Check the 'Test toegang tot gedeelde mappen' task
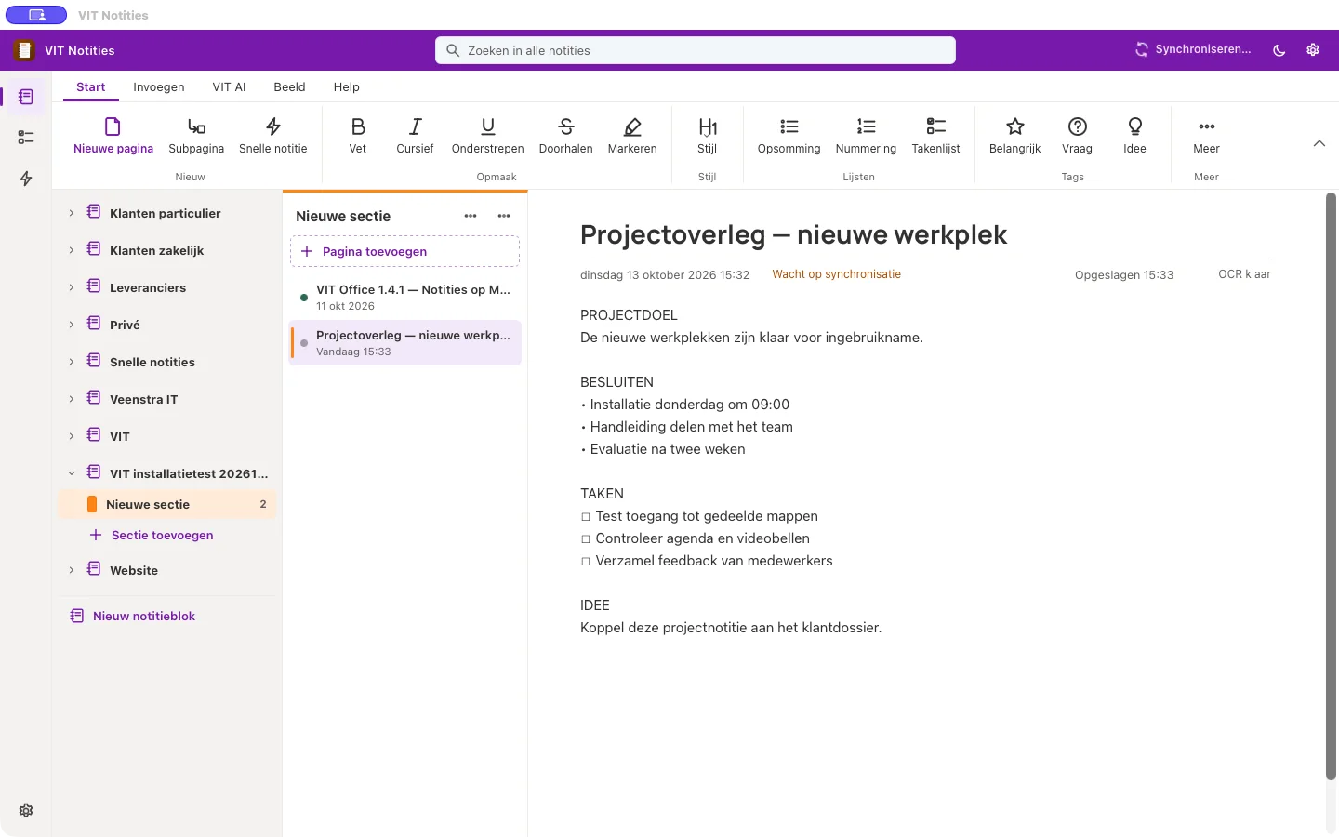Viewport: 1339px width, 837px height. [586, 517]
